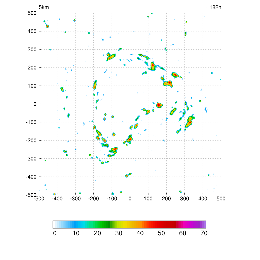Click the x-axis tick label -300
260x260 pixels.
[75, 199]
